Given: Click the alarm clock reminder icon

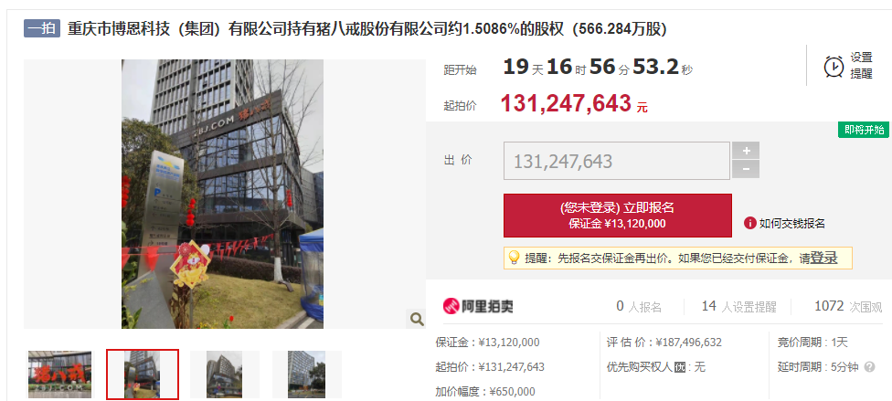Looking at the screenshot, I should click(834, 66).
